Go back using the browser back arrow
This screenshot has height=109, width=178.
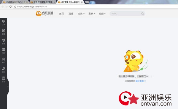pos(2,7)
